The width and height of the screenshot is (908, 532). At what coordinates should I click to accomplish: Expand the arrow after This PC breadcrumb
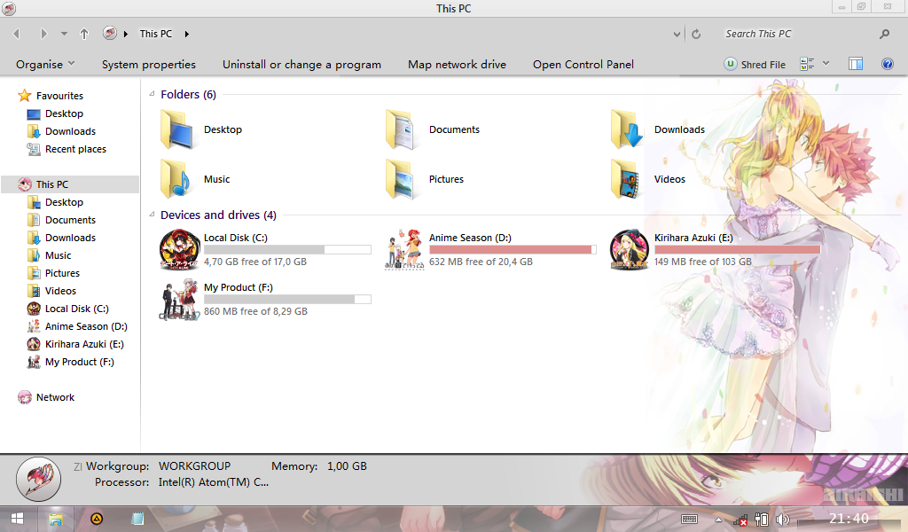[x=186, y=35]
